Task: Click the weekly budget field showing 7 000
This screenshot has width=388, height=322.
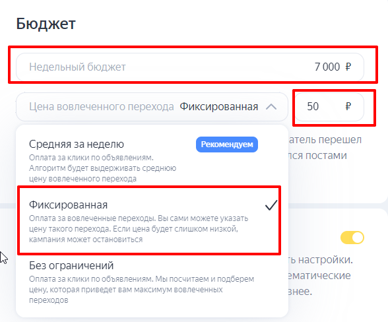Action: tap(190, 67)
